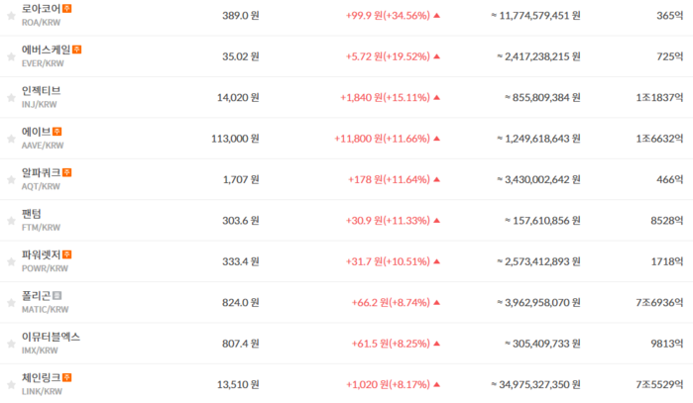Star the 알파쿼크 AQT/KRW row
The height and width of the screenshot is (403, 693).
(11, 180)
